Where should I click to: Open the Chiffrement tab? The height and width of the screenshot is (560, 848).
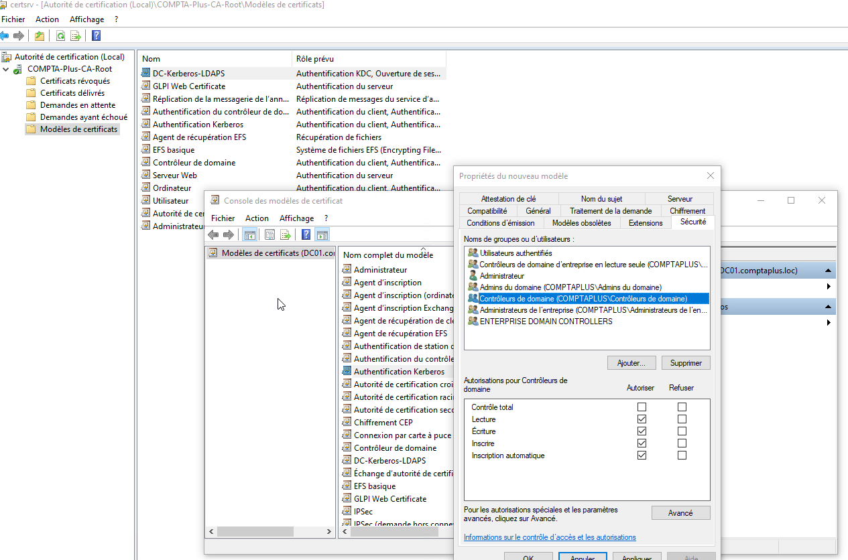(x=687, y=211)
